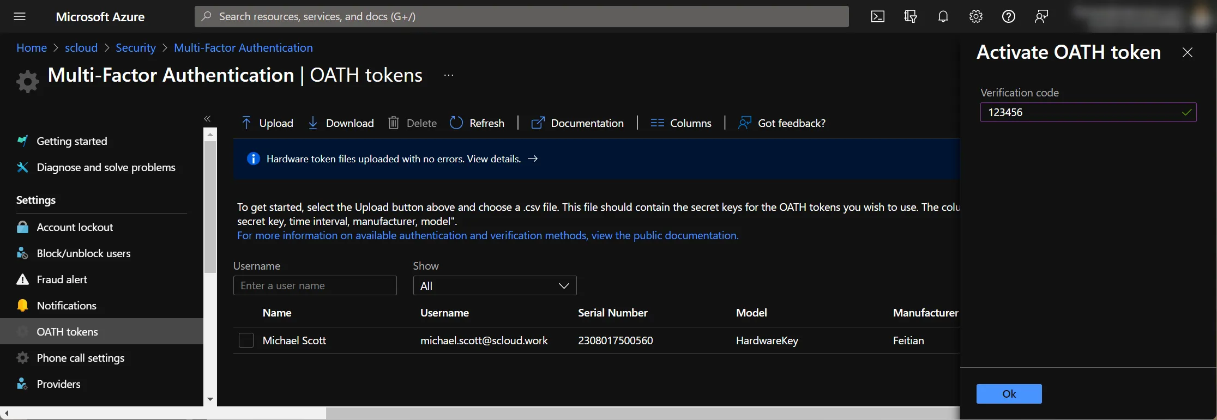Click michael.scott@scloud.work username cell

[x=484, y=340]
